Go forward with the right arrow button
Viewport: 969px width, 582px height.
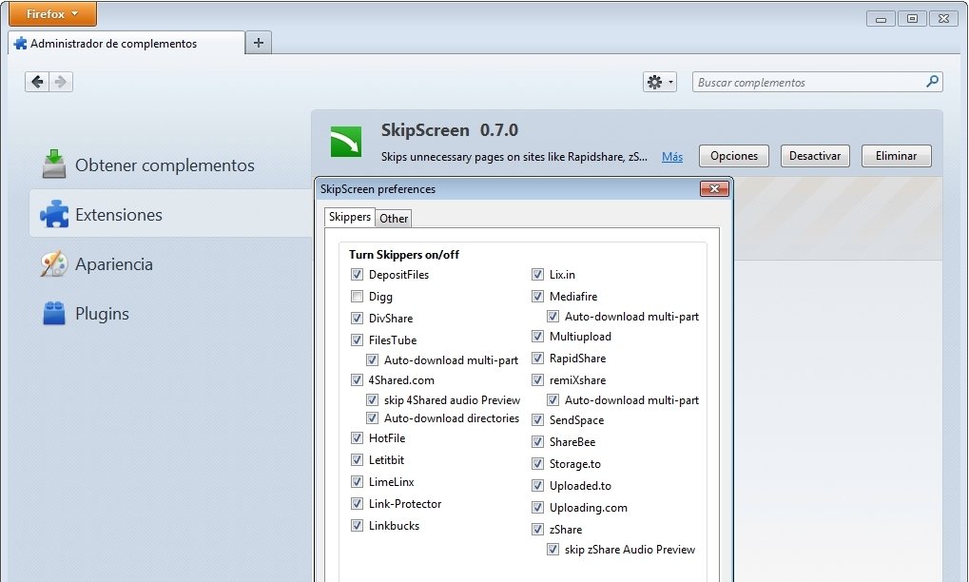[61, 82]
